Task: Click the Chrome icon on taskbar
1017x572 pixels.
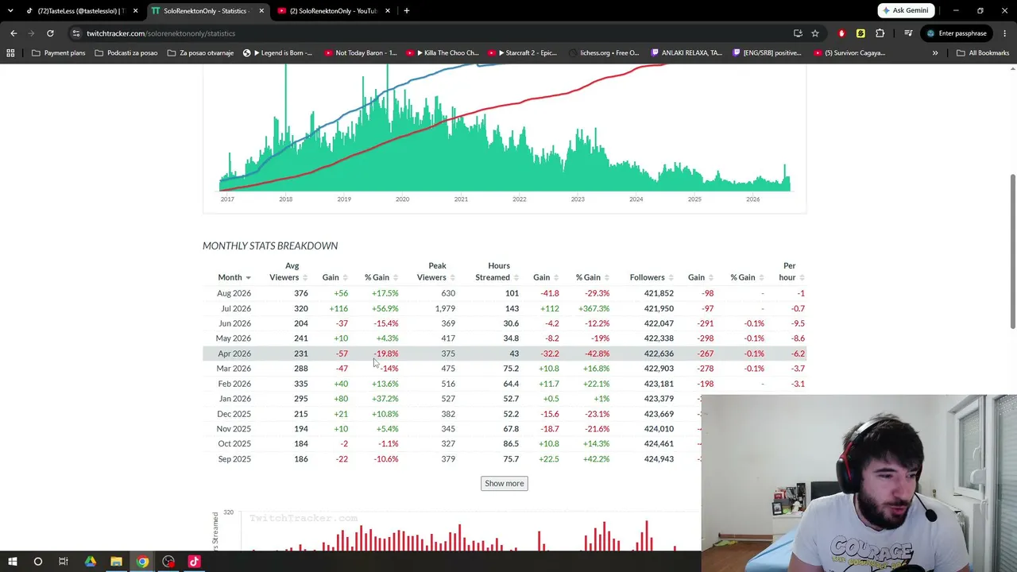Action: click(x=142, y=562)
